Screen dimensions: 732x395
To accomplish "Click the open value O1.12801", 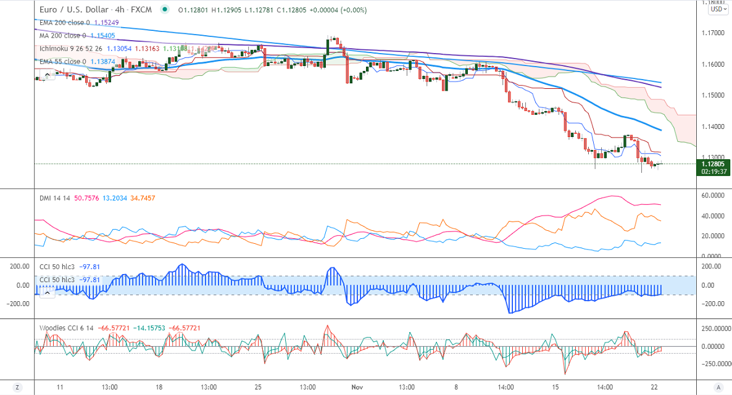I will 193,10.
